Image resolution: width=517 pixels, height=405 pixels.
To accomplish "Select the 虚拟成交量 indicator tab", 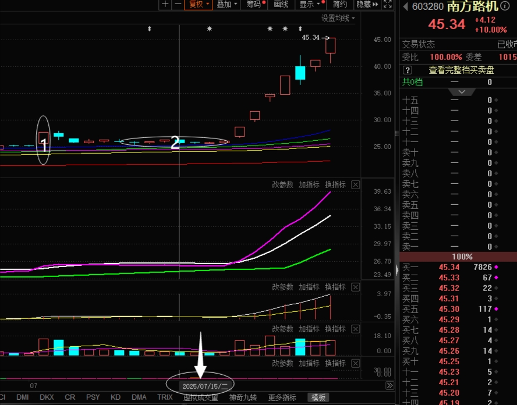I will 201,398.
